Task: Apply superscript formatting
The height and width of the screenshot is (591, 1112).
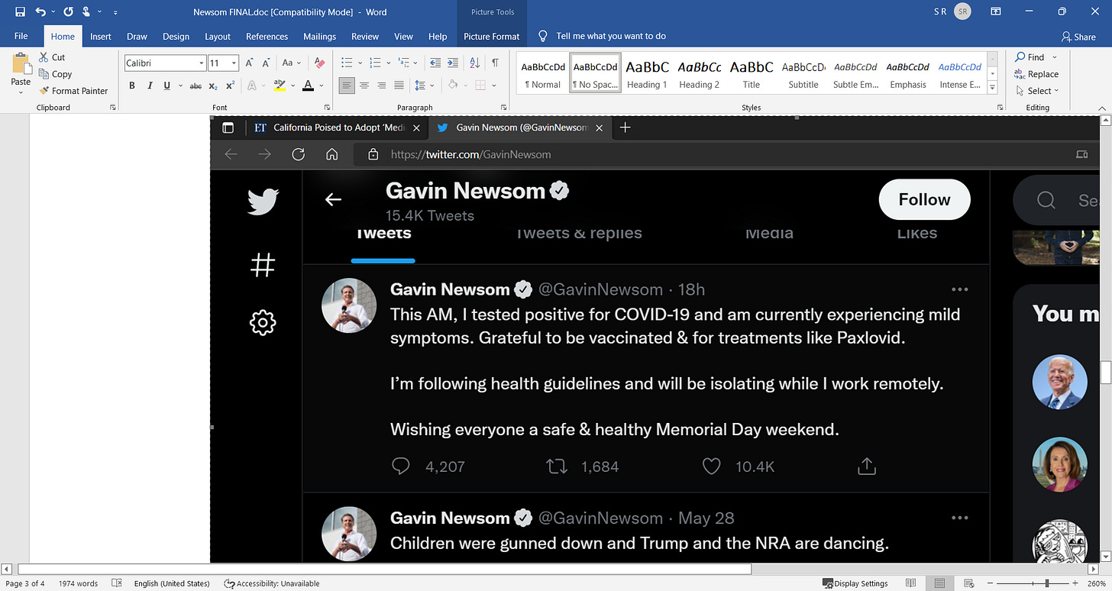Action: 230,86
